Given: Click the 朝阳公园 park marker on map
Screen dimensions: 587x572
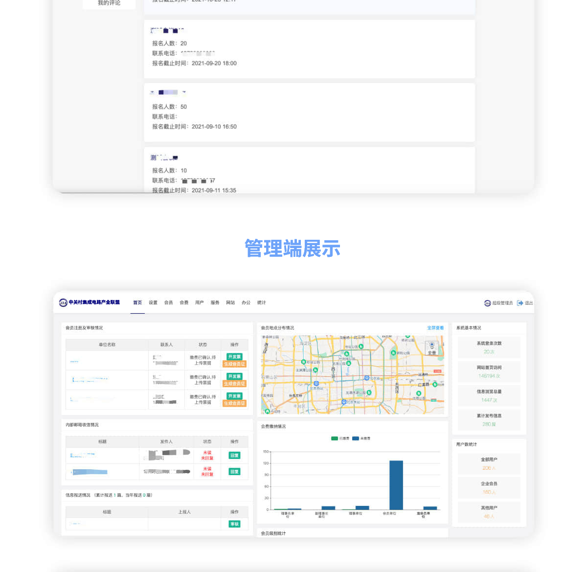Looking at the screenshot, I should 393,353.
